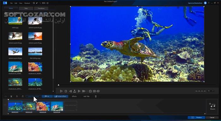The width and height of the screenshot is (221, 121).
Task: Select extreme sports 03 surfer thumbnail
Action: 35,36
